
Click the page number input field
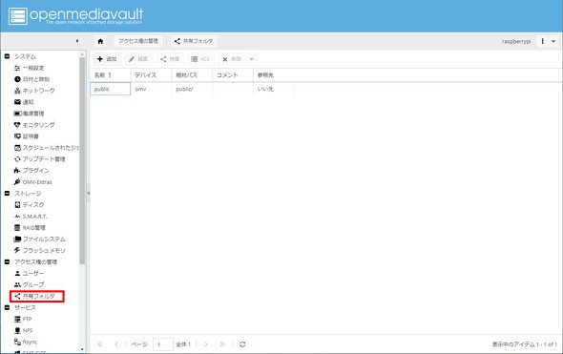point(163,344)
